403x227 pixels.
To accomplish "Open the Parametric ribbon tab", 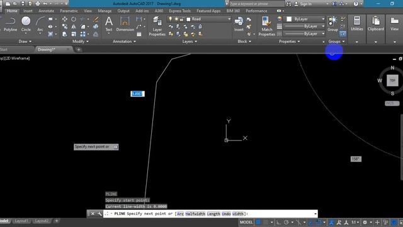I will [69, 11].
